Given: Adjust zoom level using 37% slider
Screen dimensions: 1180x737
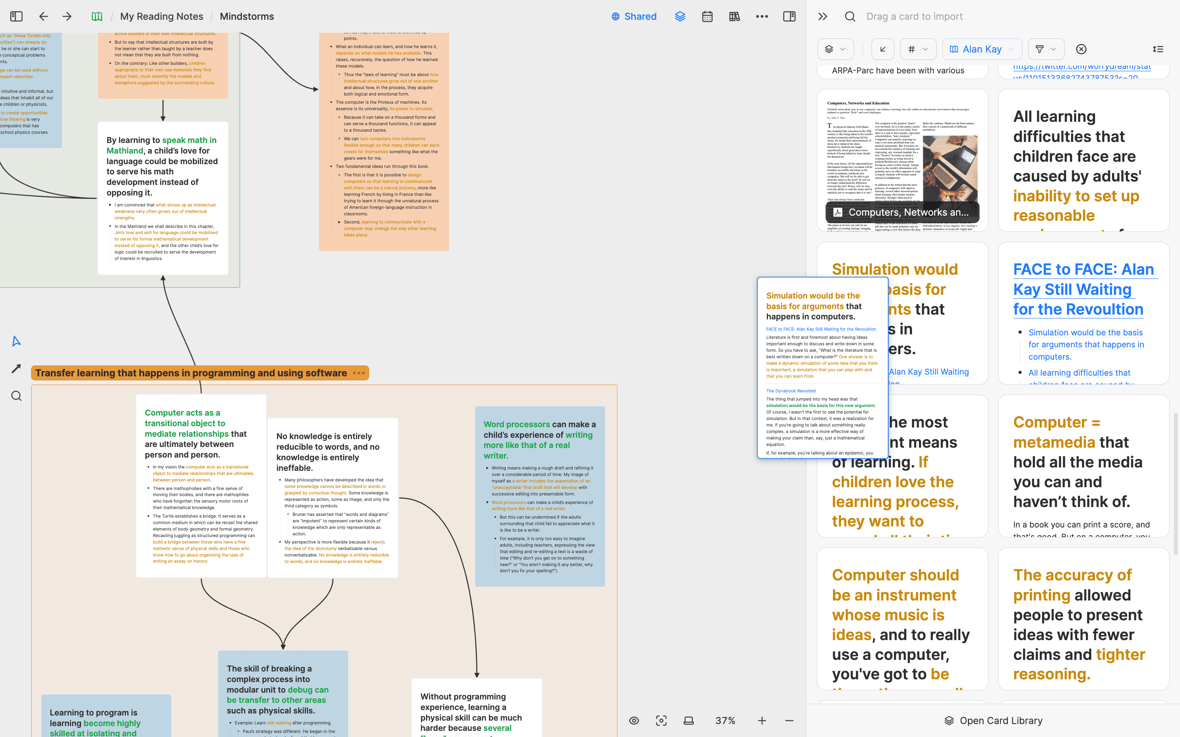Looking at the screenshot, I should (726, 720).
